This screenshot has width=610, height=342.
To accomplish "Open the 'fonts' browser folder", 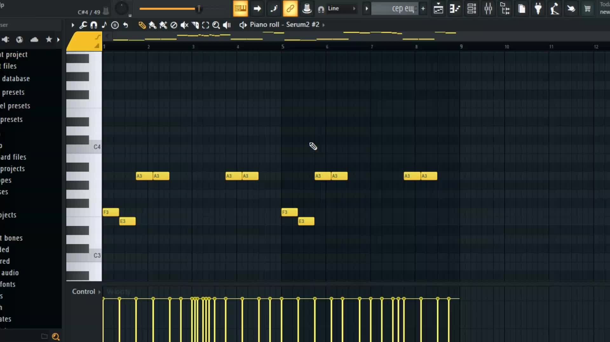I will [8, 284].
